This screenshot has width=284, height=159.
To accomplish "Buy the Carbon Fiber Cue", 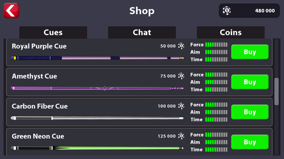I will click(x=250, y=112).
